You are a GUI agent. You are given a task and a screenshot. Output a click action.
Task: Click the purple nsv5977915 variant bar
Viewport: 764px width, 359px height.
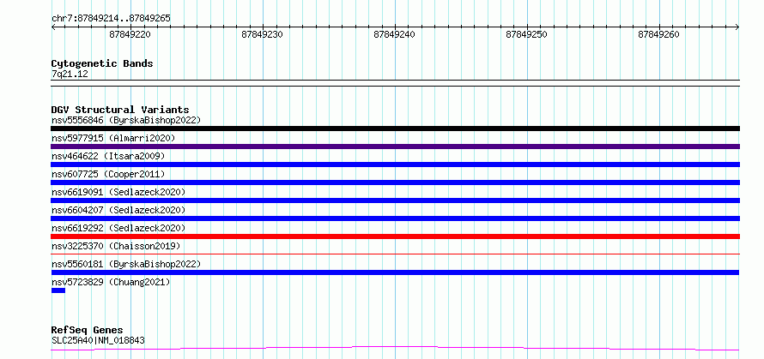tap(395, 147)
